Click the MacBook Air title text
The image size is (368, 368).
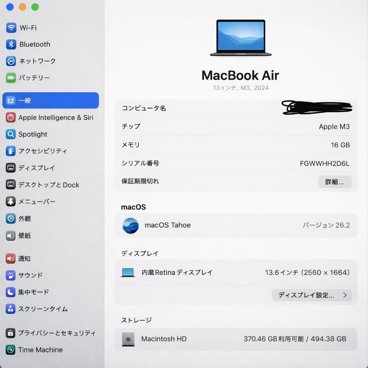pos(240,76)
